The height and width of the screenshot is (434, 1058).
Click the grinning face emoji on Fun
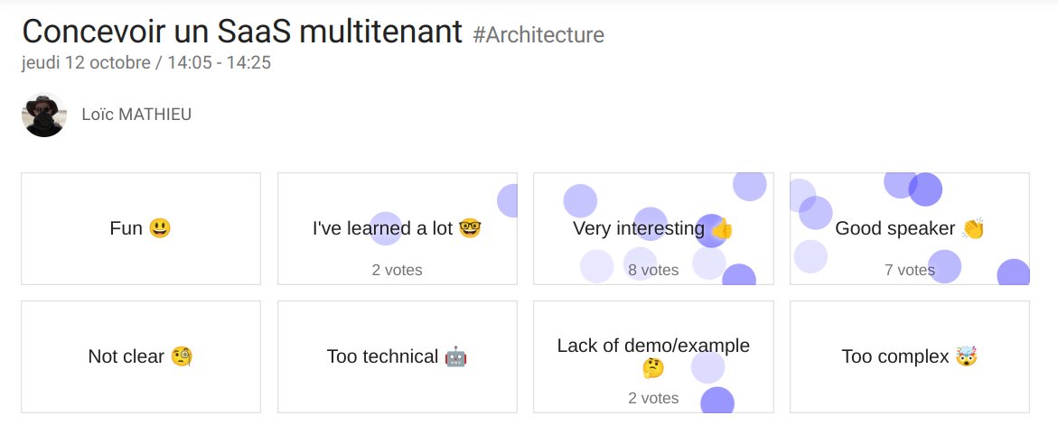(x=160, y=228)
